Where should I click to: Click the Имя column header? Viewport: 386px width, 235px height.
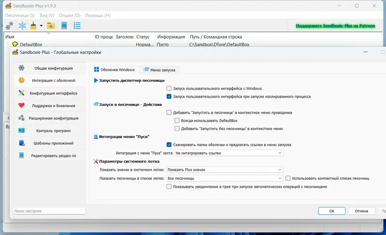[x=49, y=37]
